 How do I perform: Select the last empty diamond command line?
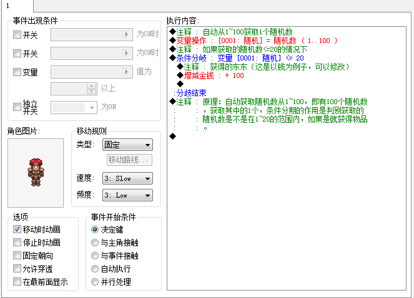coord(173,137)
